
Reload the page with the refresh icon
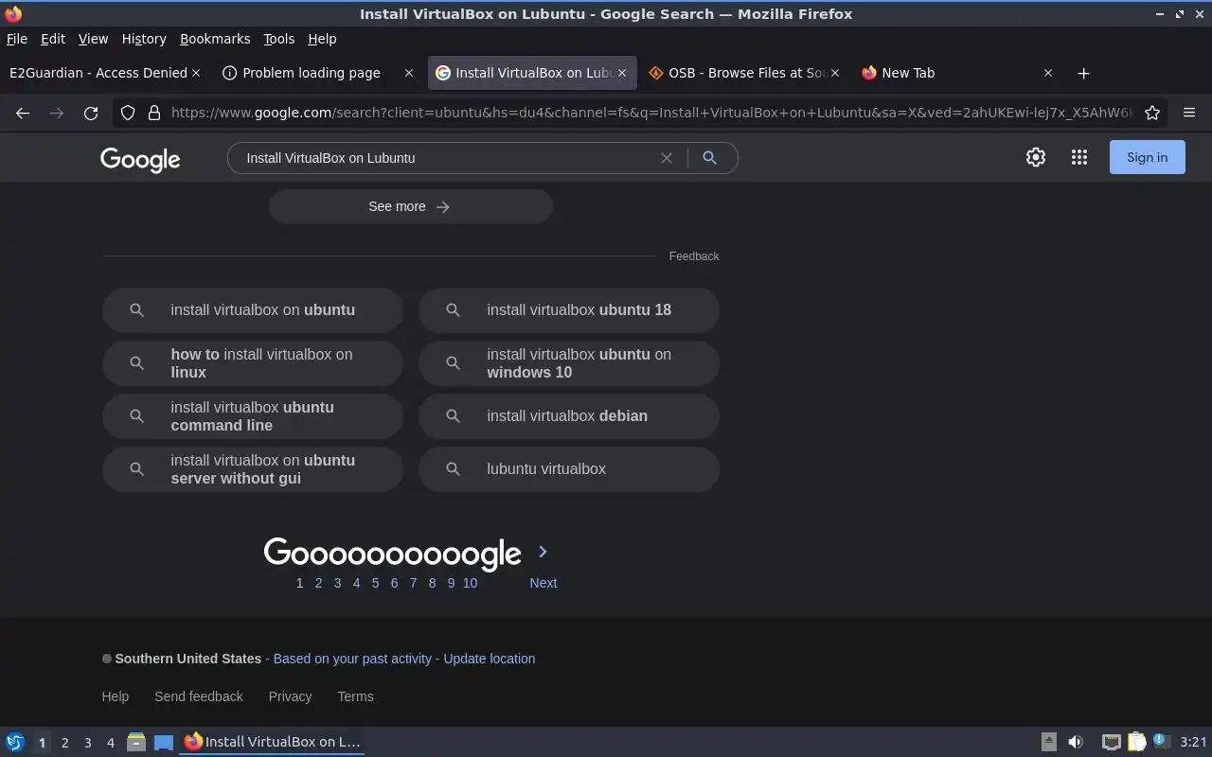91,113
